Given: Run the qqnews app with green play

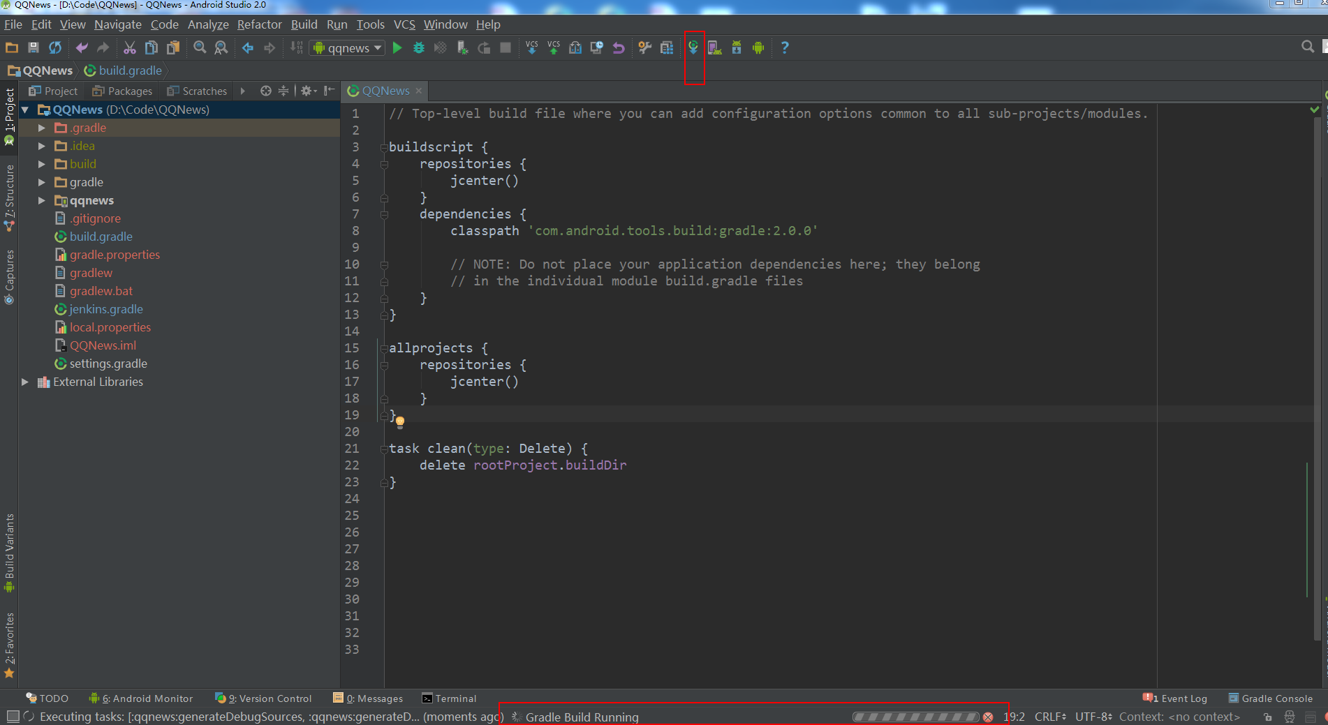Looking at the screenshot, I should [397, 47].
